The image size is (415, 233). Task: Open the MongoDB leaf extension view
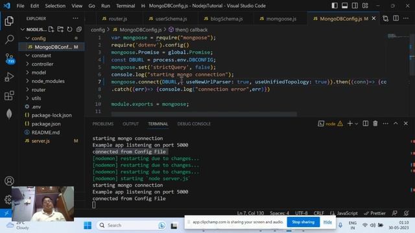pos(9,114)
